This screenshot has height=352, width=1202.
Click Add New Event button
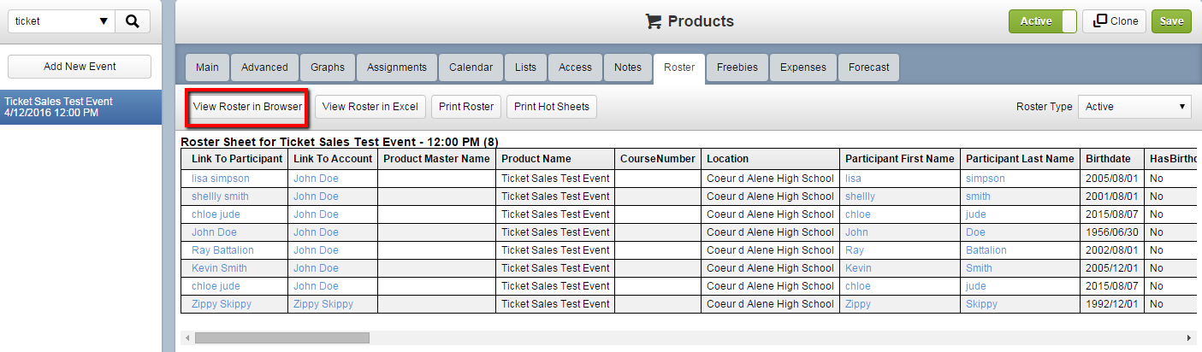point(80,67)
